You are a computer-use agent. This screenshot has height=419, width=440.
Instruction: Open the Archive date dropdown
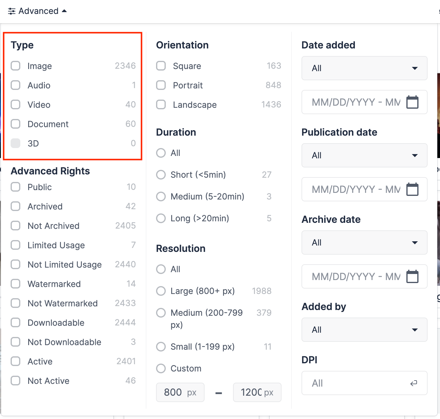(365, 242)
